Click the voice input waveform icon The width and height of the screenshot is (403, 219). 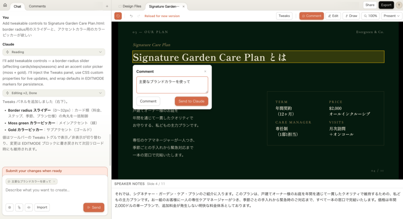tap(29, 207)
